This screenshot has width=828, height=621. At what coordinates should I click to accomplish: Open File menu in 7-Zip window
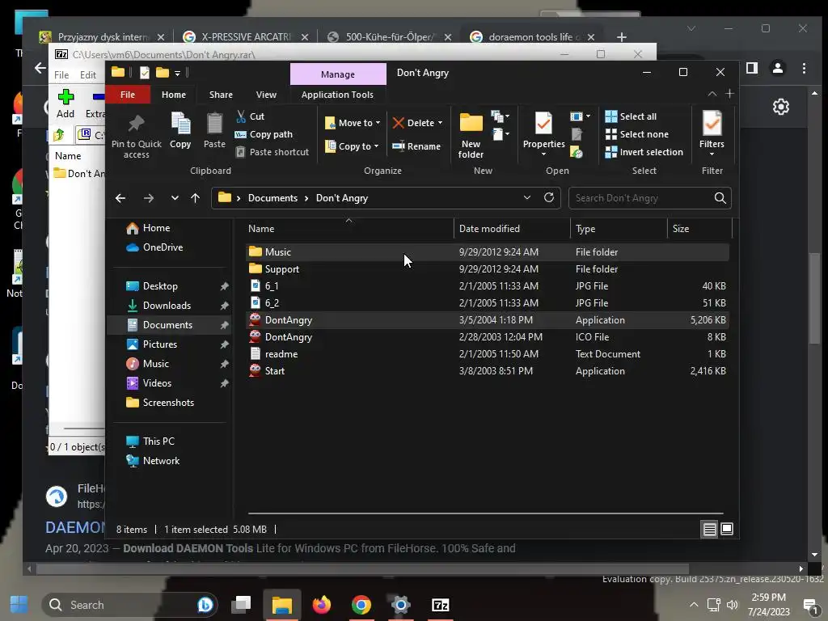pyautogui.click(x=61, y=75)
